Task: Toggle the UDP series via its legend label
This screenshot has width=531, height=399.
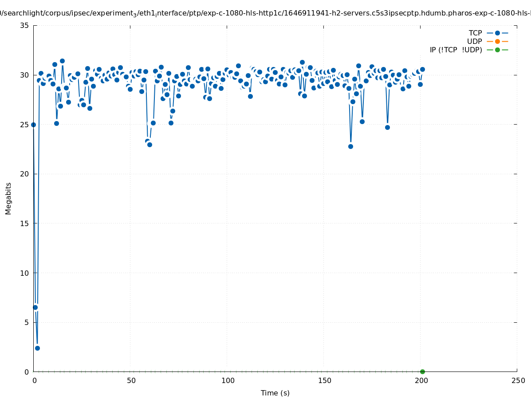Action: pos(474,41)
